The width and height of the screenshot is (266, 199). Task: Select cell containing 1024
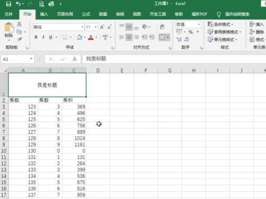74,138
